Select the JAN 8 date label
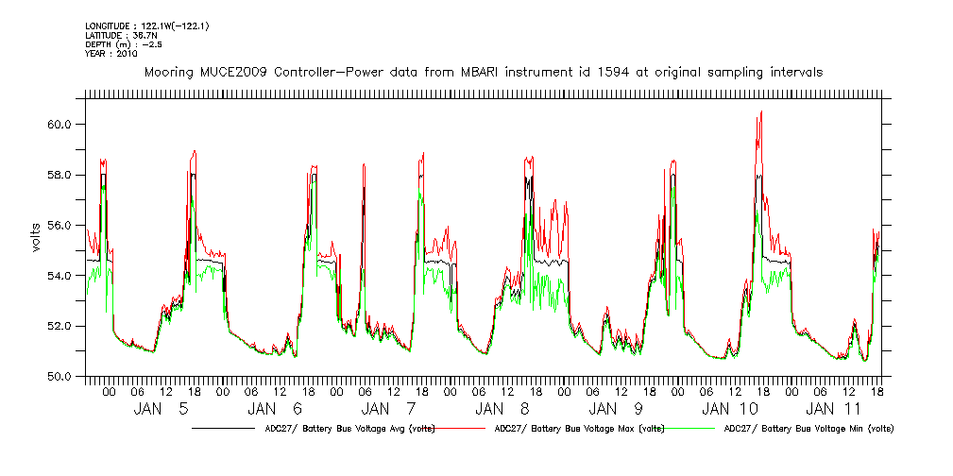The image size is (953, 476). click(502, 409)
